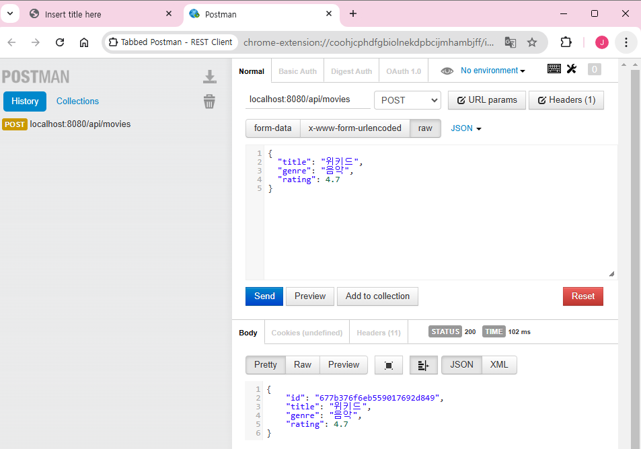Open the URL params editor
The width and height of the screenshot is (641, 449).
tap(487, 100)
